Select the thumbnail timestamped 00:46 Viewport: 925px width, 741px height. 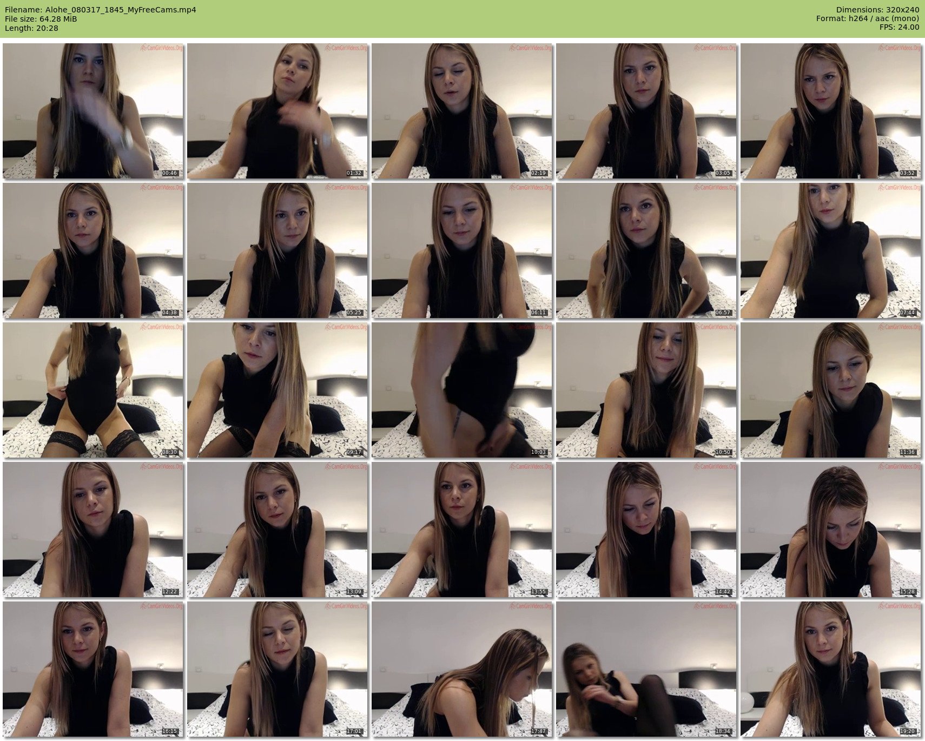[93, 111]
